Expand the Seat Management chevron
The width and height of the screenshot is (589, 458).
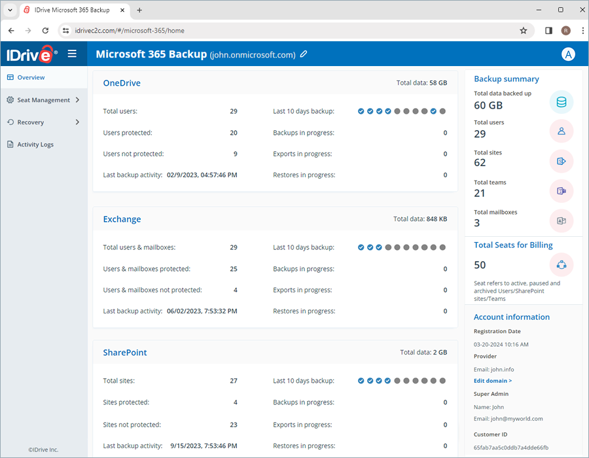[77, 100]
